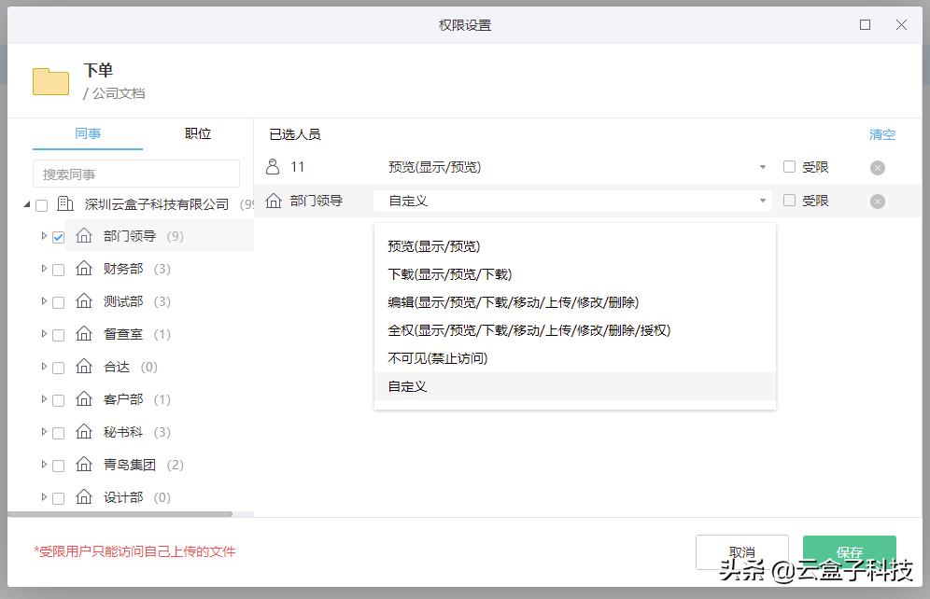
Task: Check the company root 深圳云盒子科技有限公司 checkbox
Action: (x=41, y=205)
